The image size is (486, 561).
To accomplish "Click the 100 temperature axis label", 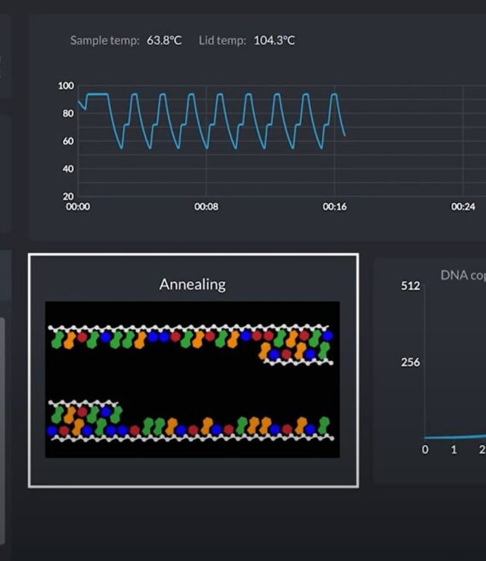I will coord(66,86).
